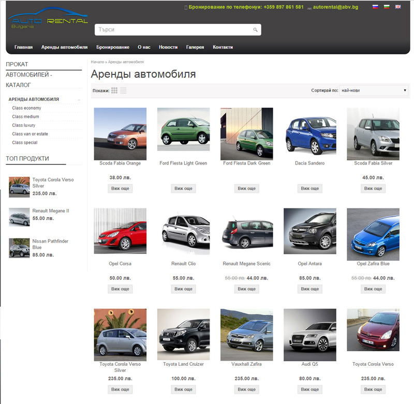The height and width of the screenshot is (404, 414).
Task: Open the Vauxhall Zafira photo
Action: click(x=247, y=335)
